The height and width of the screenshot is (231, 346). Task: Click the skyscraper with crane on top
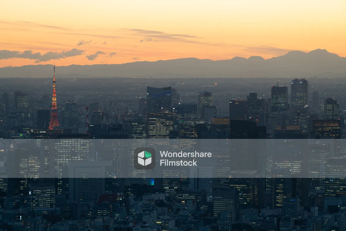(279, 98)
